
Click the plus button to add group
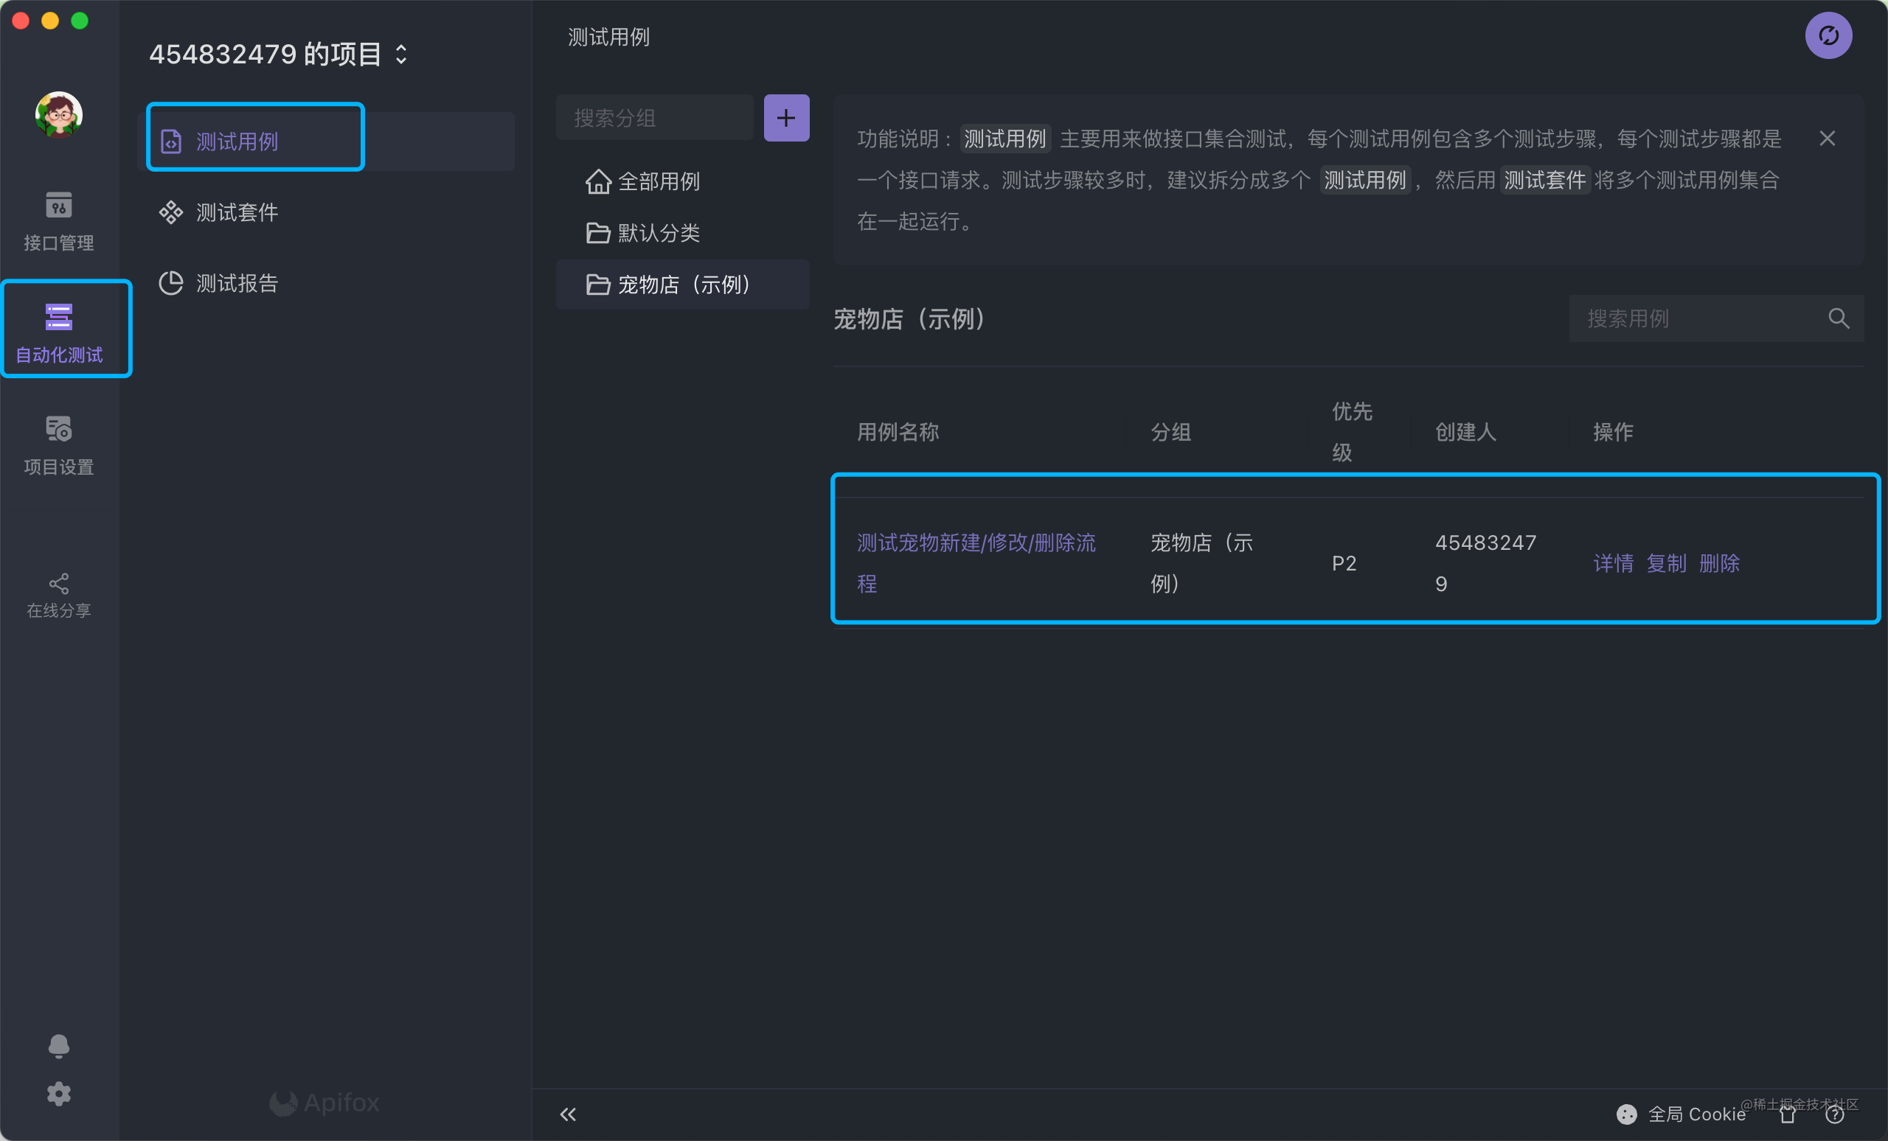pyautogui.click(x=785, y=118)
